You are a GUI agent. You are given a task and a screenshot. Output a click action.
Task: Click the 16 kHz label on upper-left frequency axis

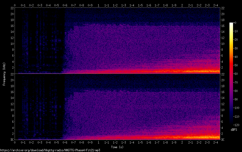12,26
